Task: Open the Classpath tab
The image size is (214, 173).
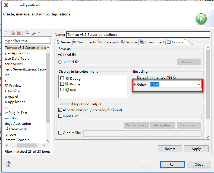Action: pyautogui.click(x=109, y=42)
